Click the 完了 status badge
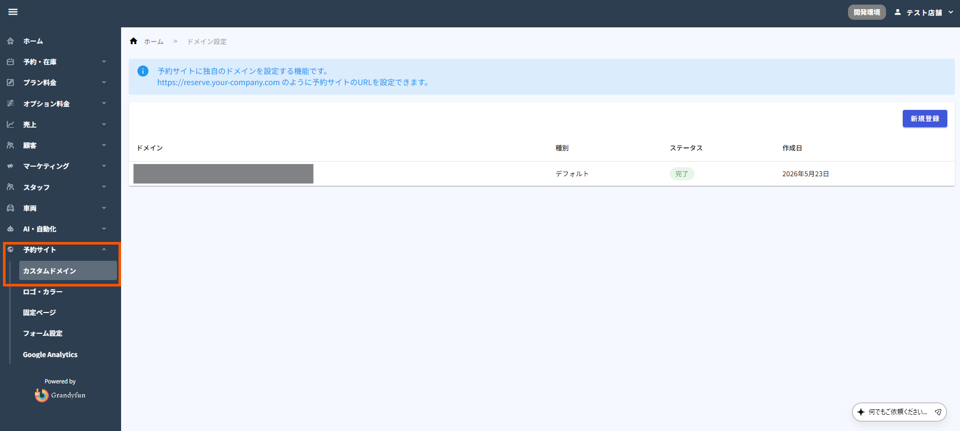960x431 pixels. (x=682, y=174)
